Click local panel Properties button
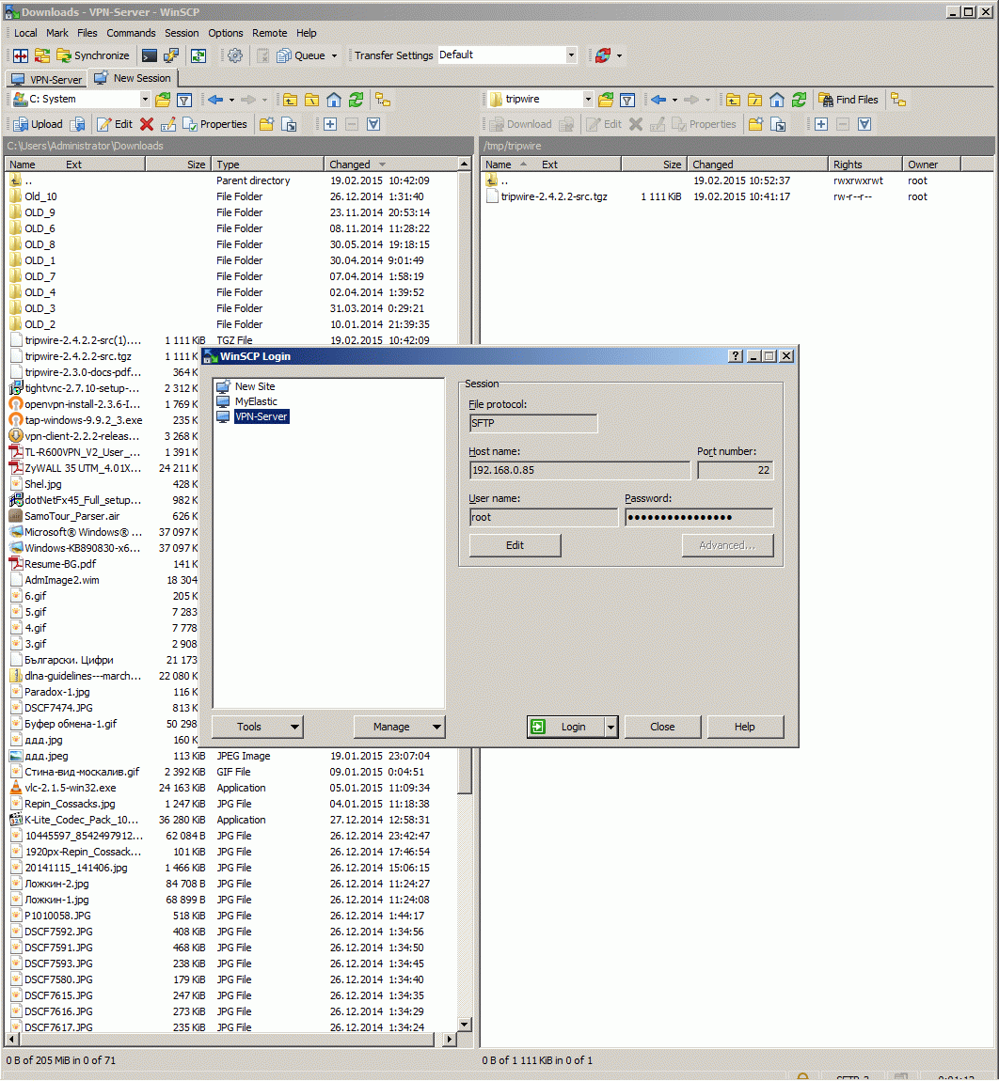This screenshot has height=1081, width=999. click(x=214, y=124)
